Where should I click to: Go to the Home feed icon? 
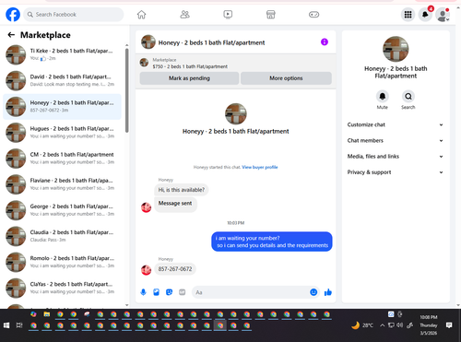pos(141,15)
